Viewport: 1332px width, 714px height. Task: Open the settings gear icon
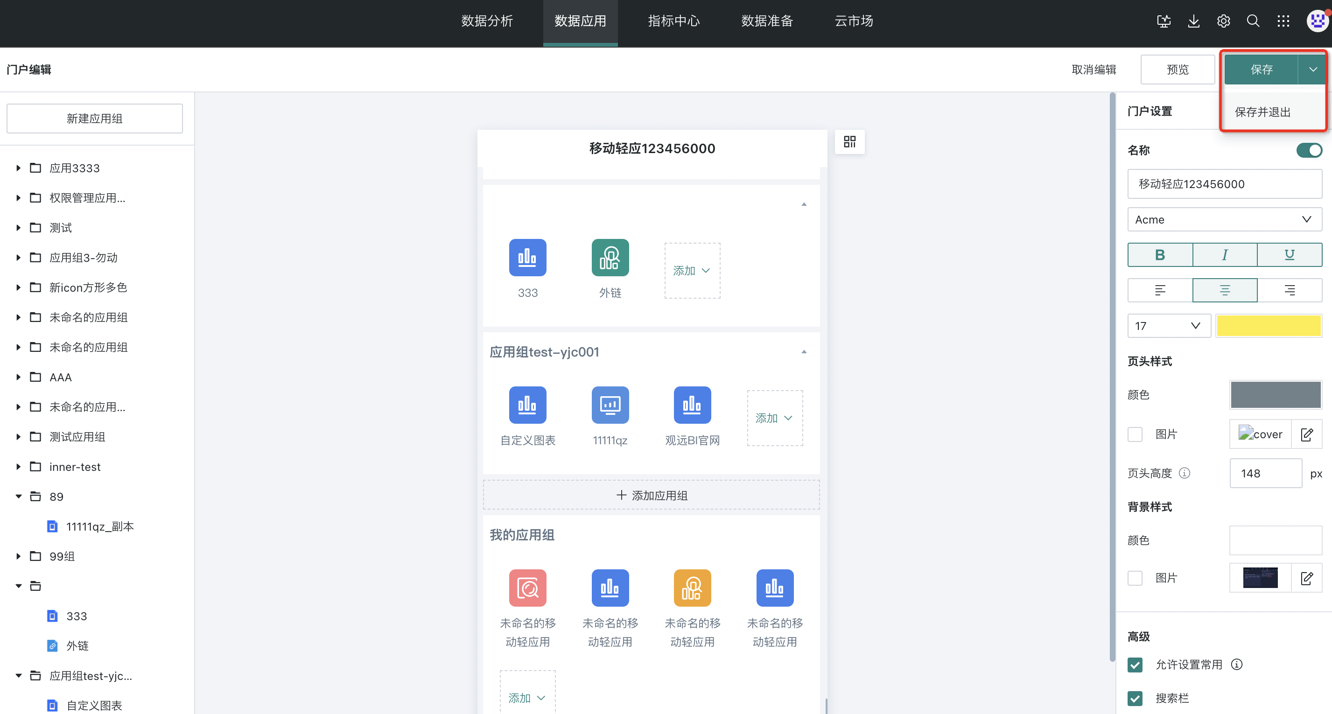point(1223,21)
